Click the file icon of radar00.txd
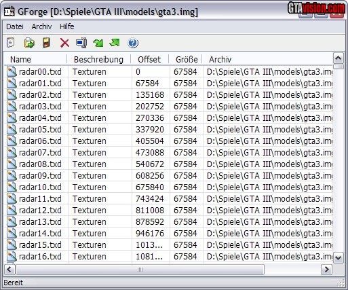Screen dimensions: 348x290 coord(12,71)
